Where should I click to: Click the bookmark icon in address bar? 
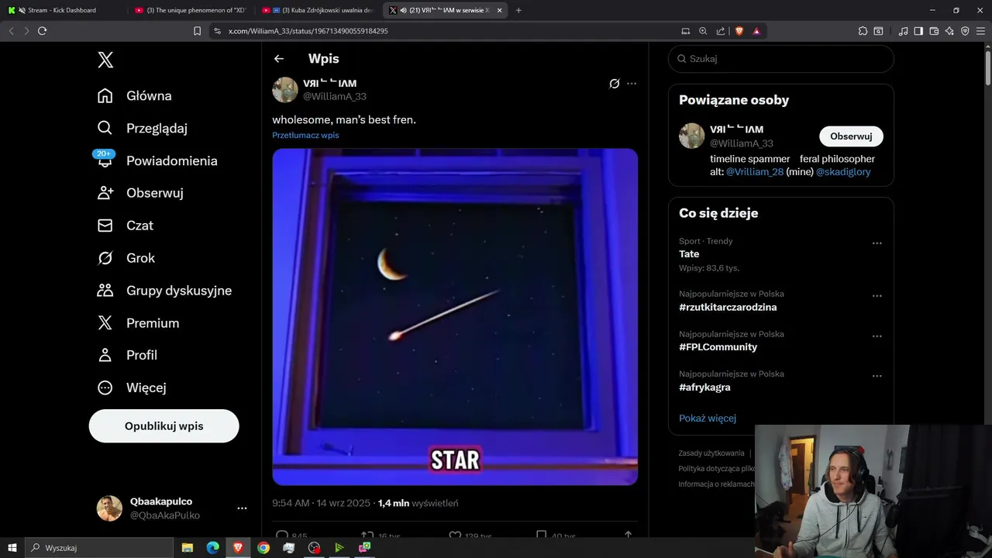click(x=197, y=31)
